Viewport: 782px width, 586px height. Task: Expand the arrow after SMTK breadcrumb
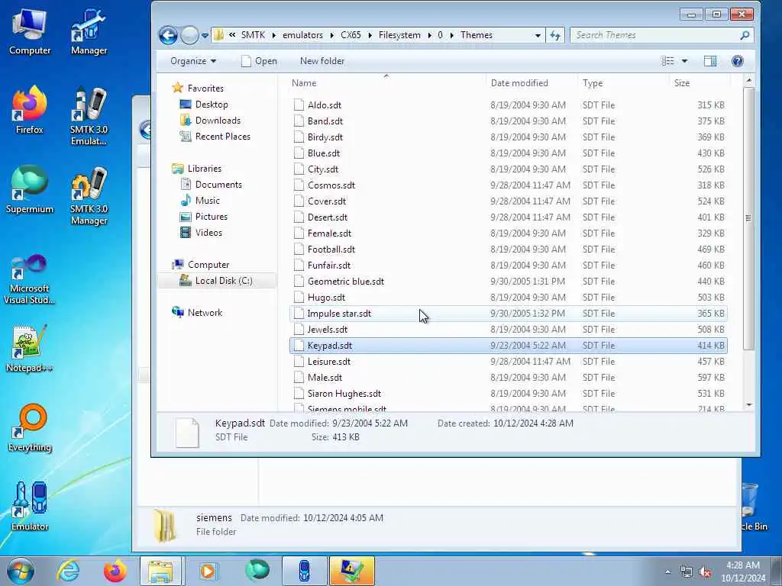tap(274, 35)
